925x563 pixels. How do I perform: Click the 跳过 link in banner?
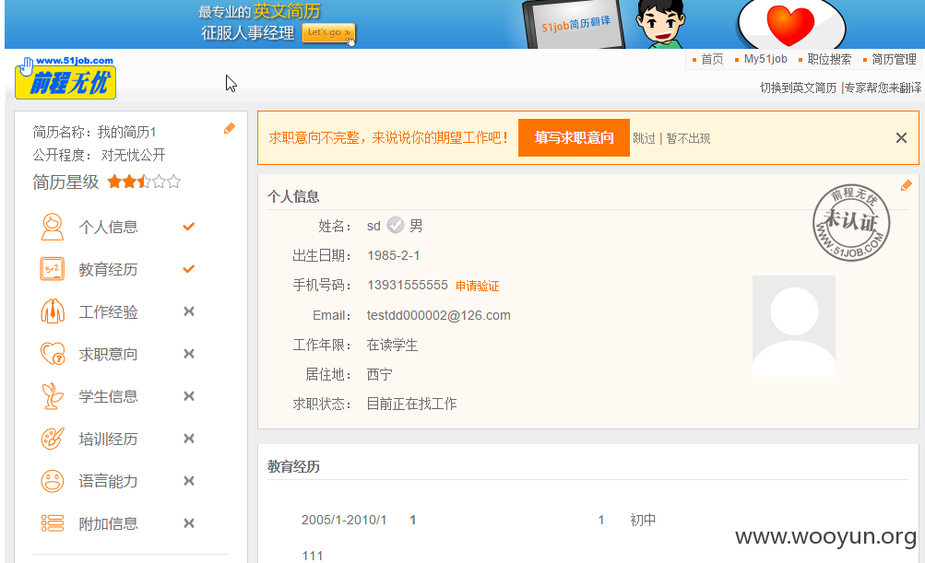coord(644,138)
